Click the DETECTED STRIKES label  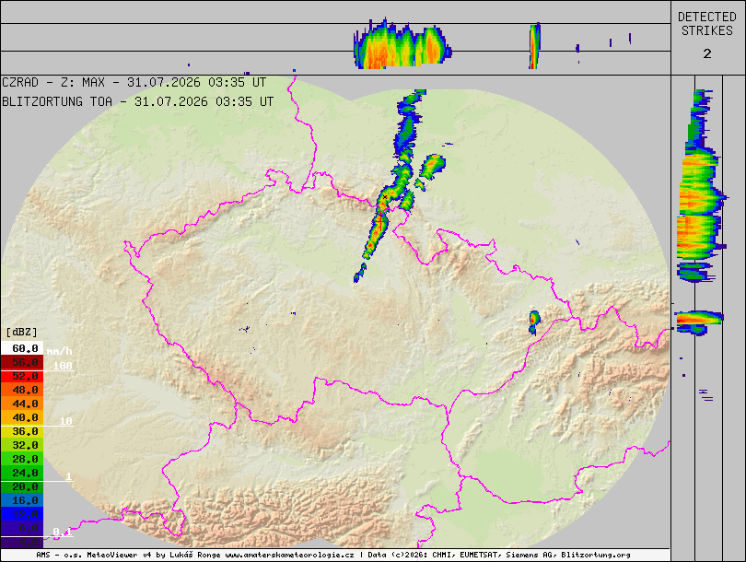pyautogui.click(x=707, y=24)
